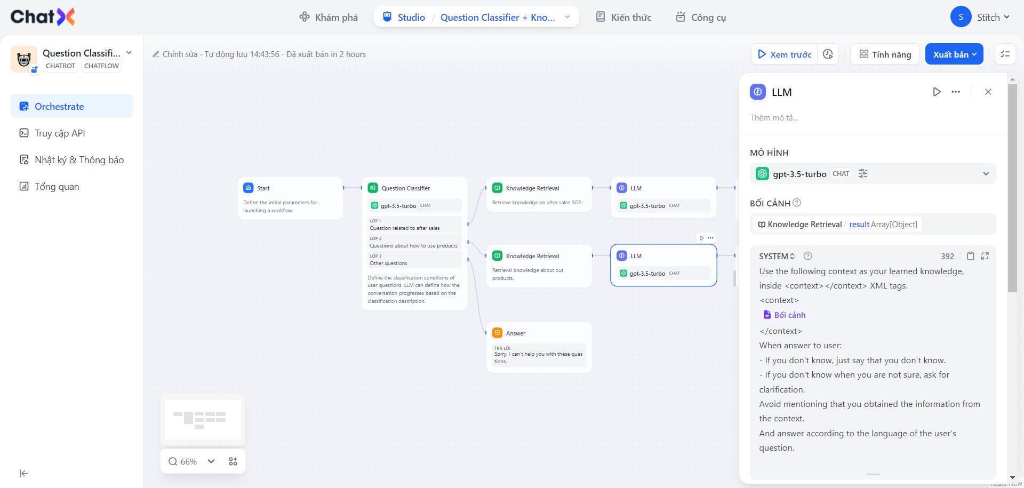
Task: Select Truy cập API in sidebar
Action: pos(60,133)
